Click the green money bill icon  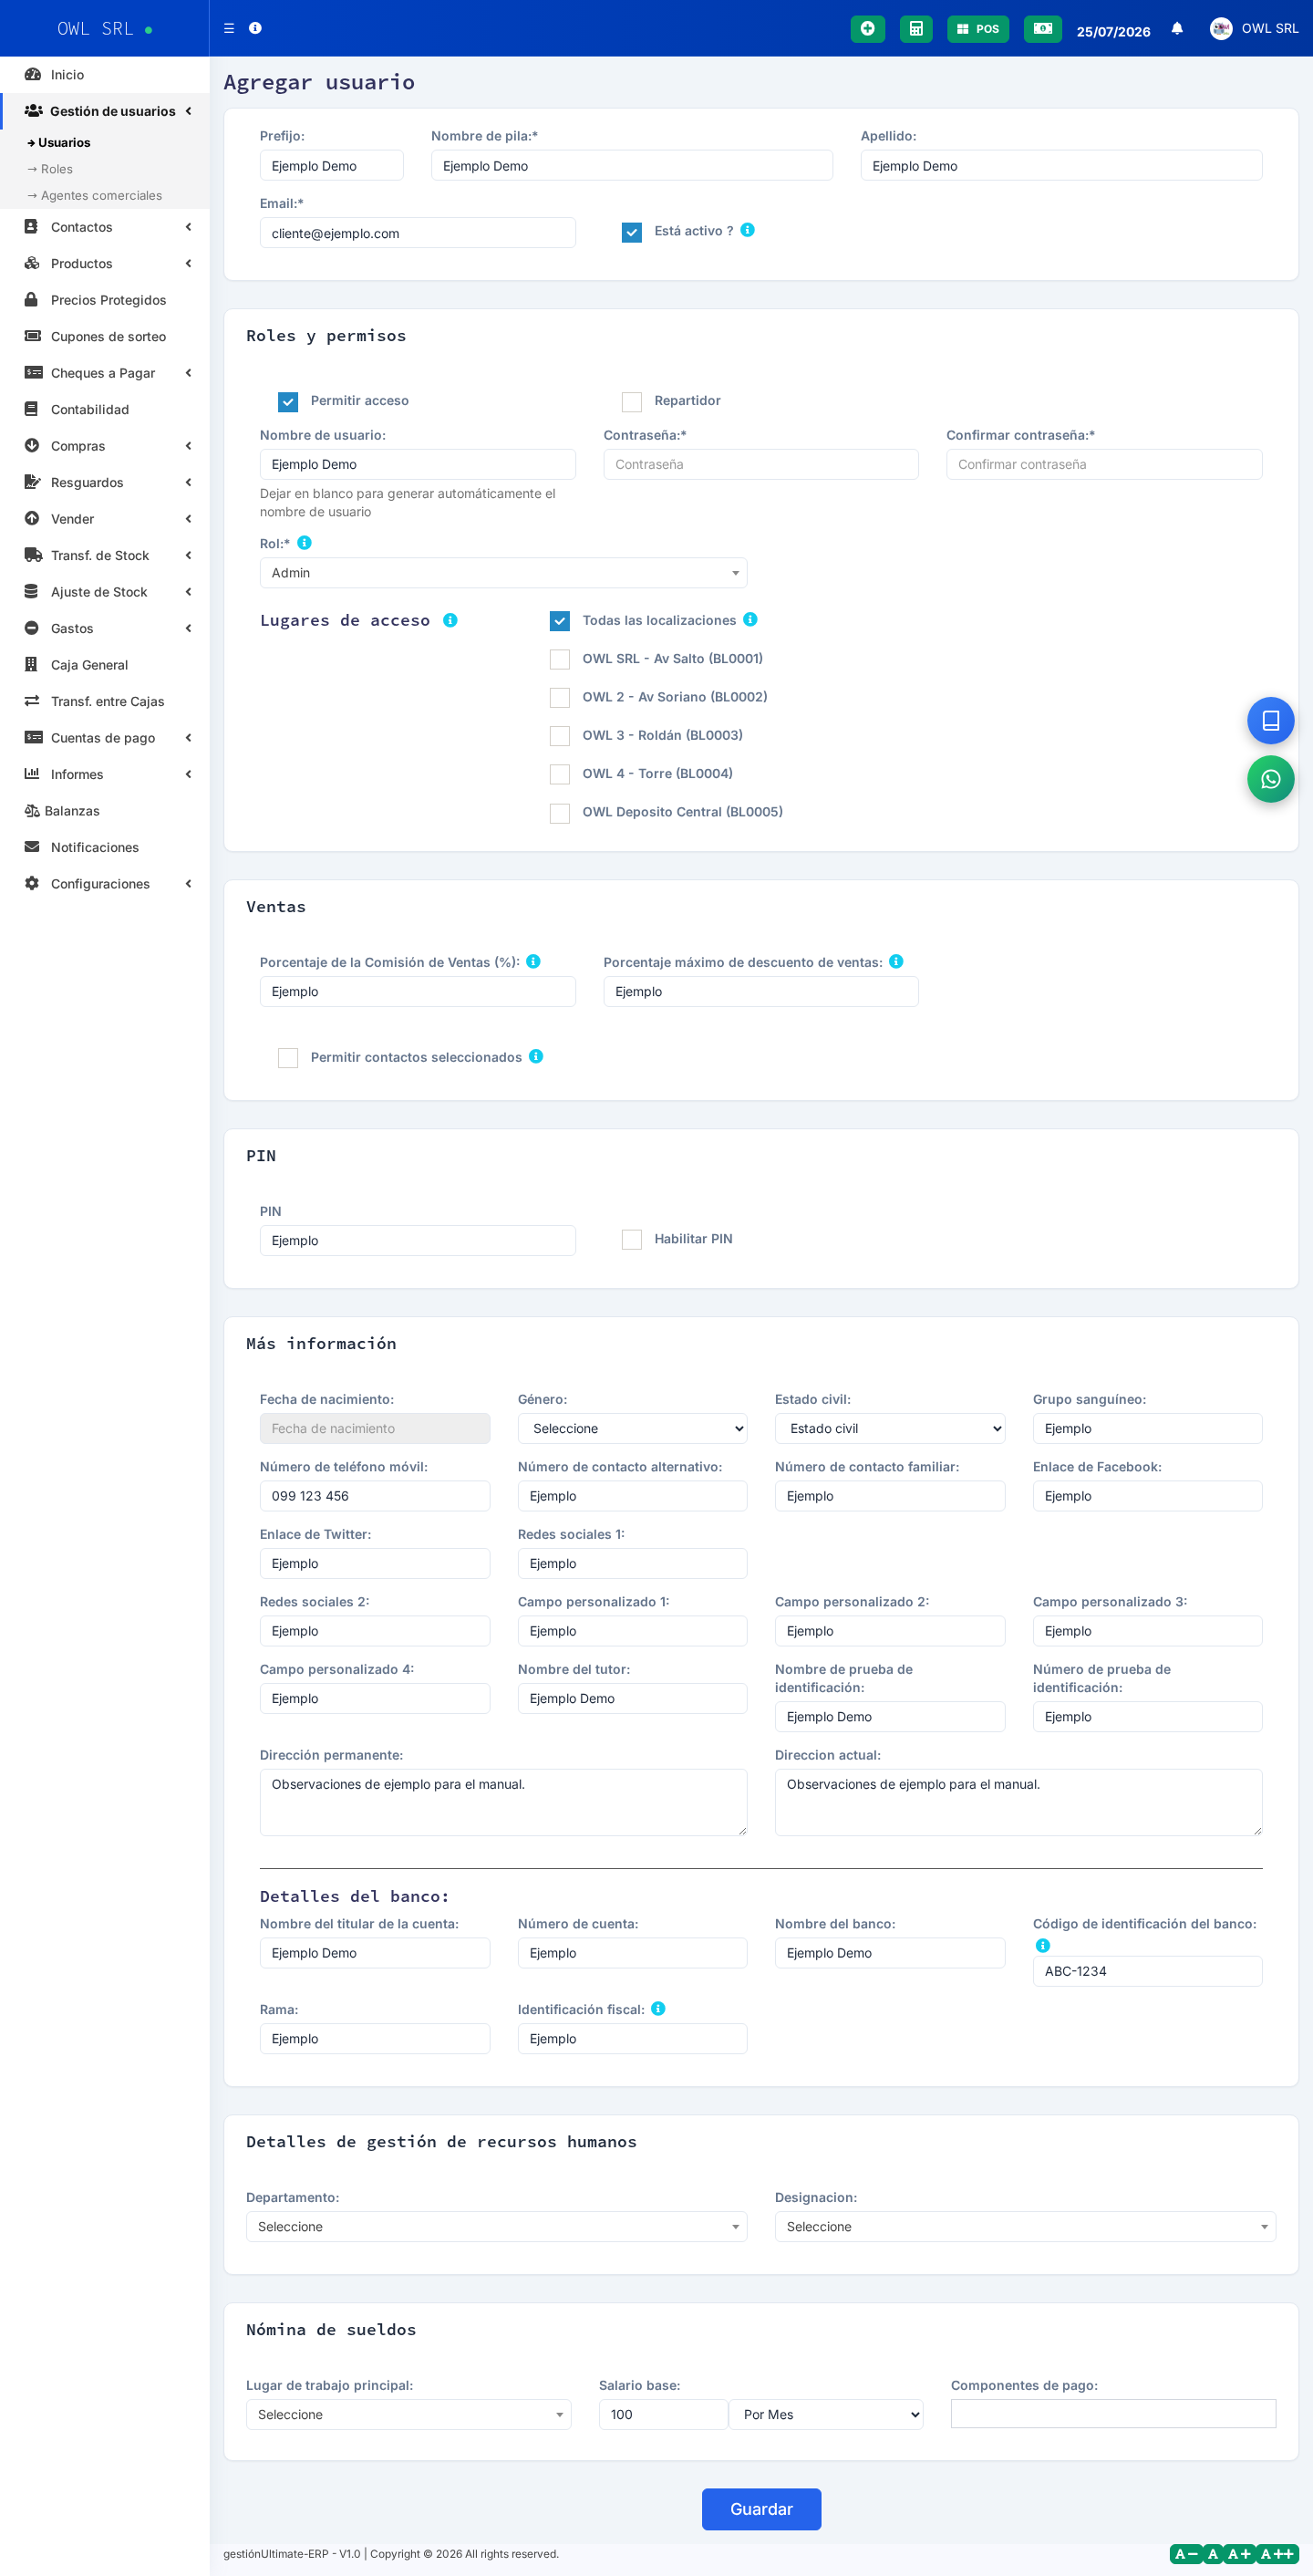click(1042, 29)
